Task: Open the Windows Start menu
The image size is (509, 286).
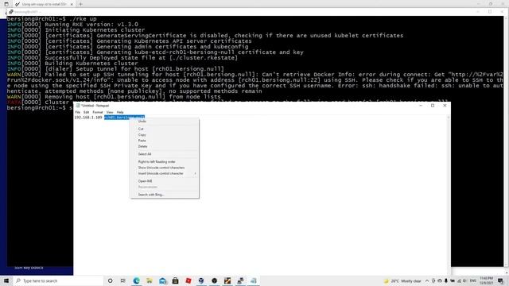Action: pos(6,280)
